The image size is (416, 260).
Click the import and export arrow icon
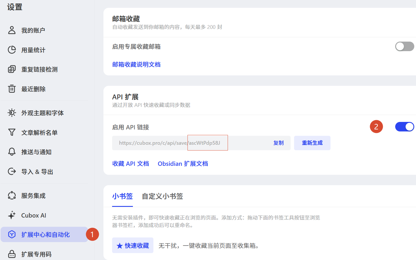pyautogui.click(x=12, y=171)
